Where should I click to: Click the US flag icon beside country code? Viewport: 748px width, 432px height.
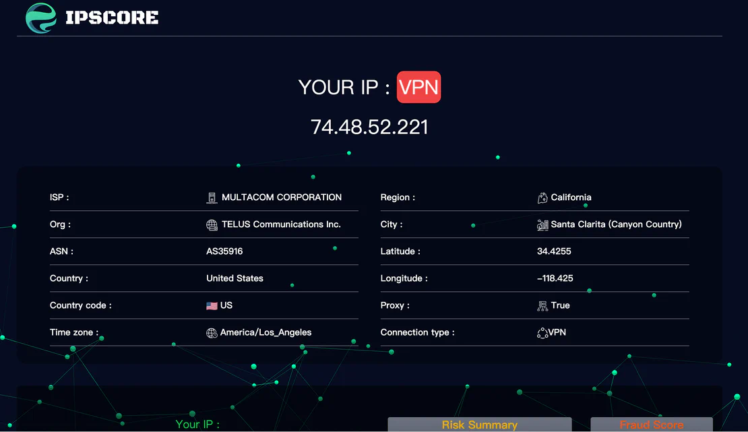(212, 305)
